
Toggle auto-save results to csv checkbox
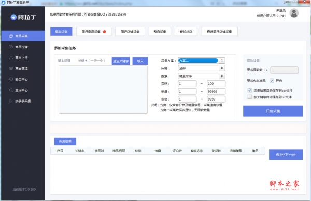(x=250, y=90)
